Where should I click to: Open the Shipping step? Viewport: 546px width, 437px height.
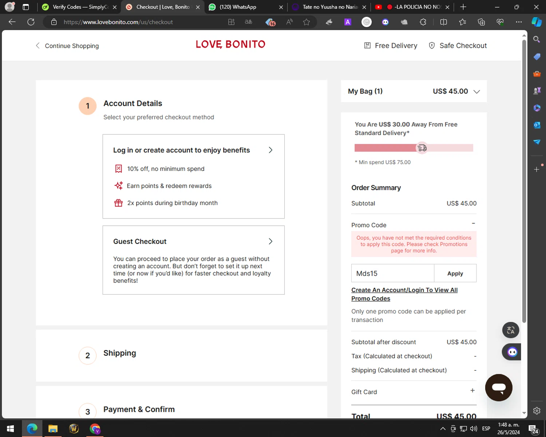(x=120, y=353)
